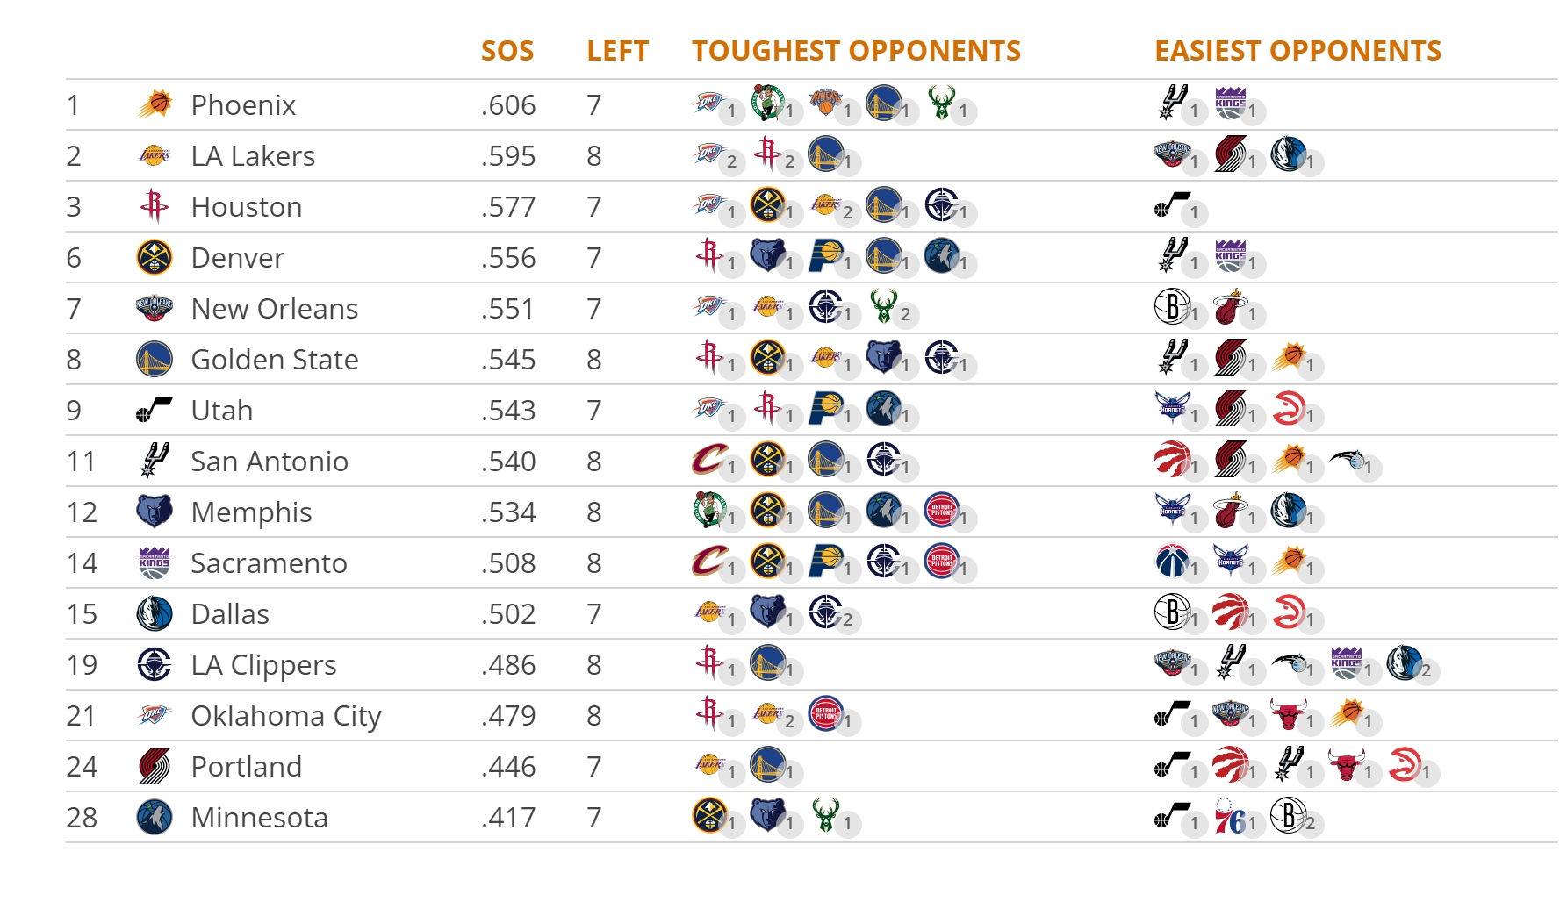This screenshot has height=909, width=1567.
Task: Click the Milwaukee Bucks logo in Phoenix row
Action: [941, 102]
